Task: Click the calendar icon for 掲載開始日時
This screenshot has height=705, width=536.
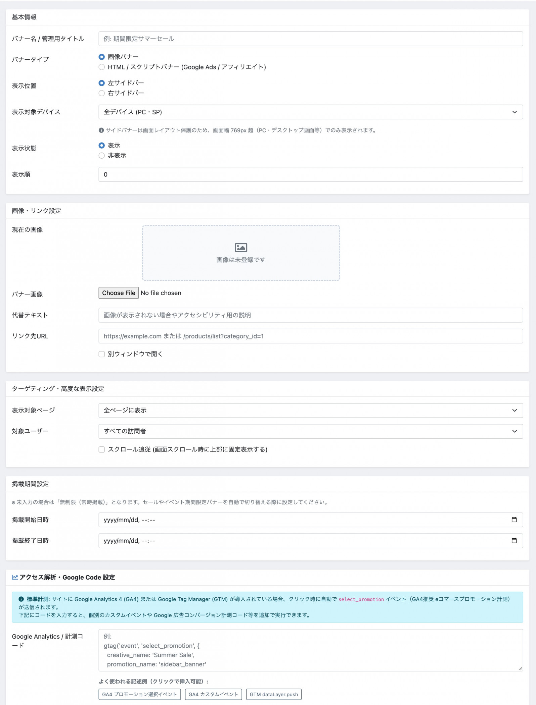Action: pyautogui.click(x=514, y=520)
